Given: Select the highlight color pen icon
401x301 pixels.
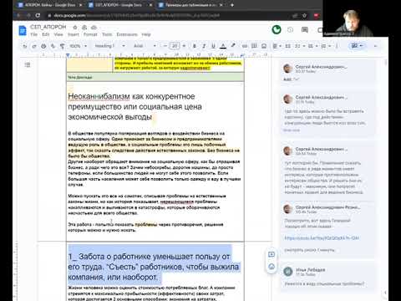Looking at the screenshot, I should [233, 46].
